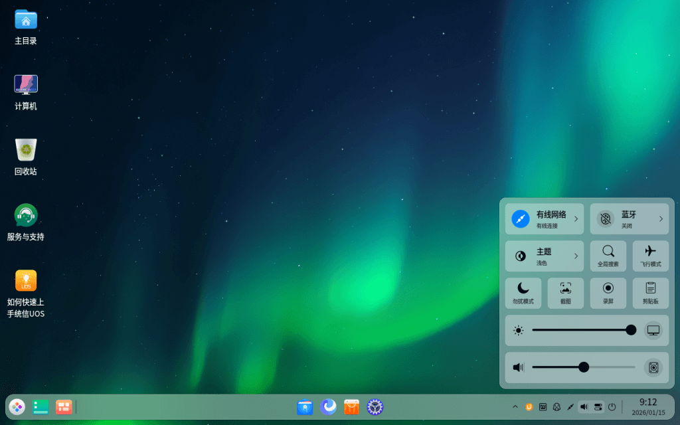Mute sound via panel speaker icon
Image resolution: width=680 pixels, height=425 pixels.
pos(518,367)
